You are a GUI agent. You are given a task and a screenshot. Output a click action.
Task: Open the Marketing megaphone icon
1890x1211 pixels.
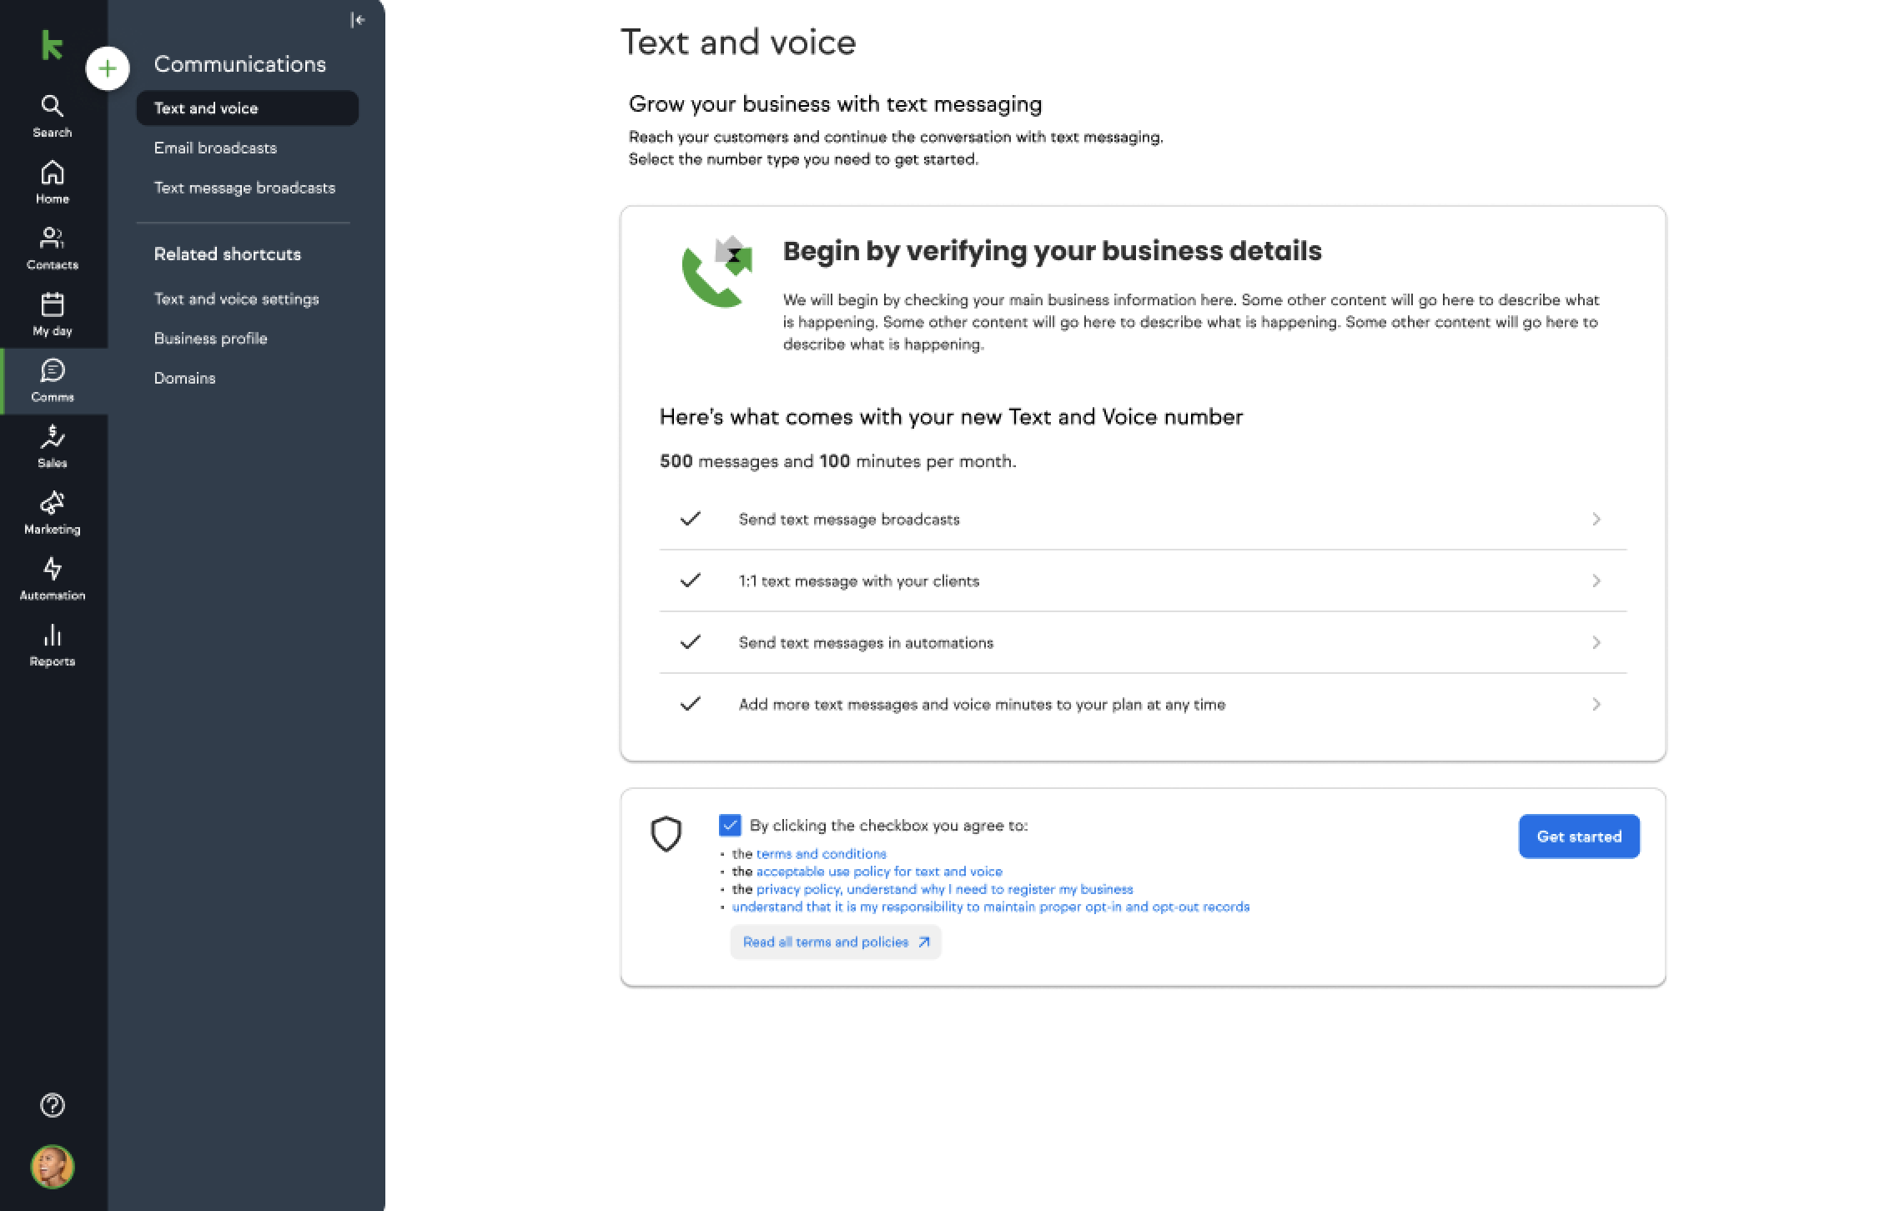coord(52,503)
